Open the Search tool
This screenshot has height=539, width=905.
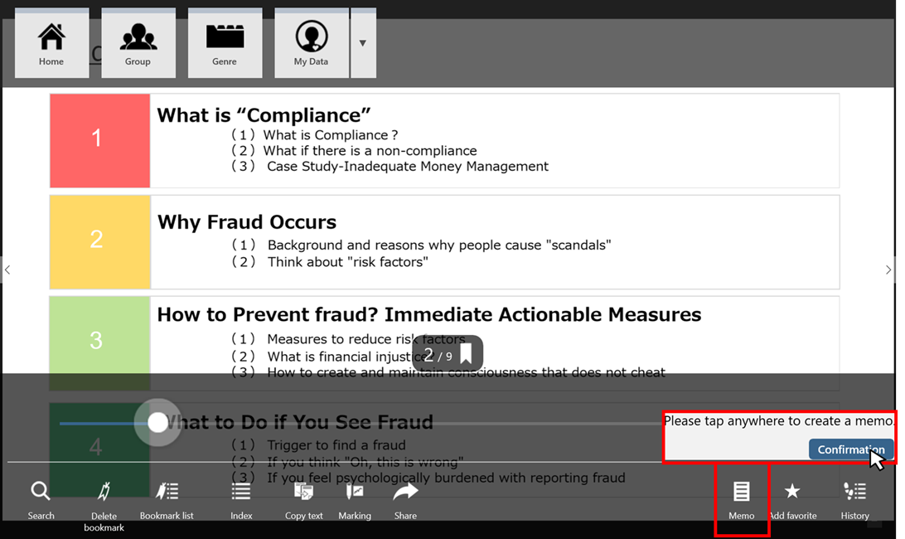point(41,500)
